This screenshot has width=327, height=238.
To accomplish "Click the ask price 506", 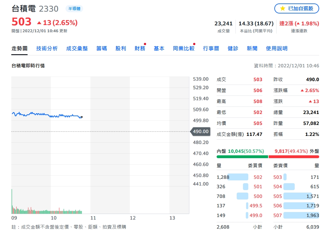I will pyautogui.click(x=277, y=206).
